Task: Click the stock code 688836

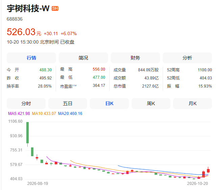Action: pos(15,19)
